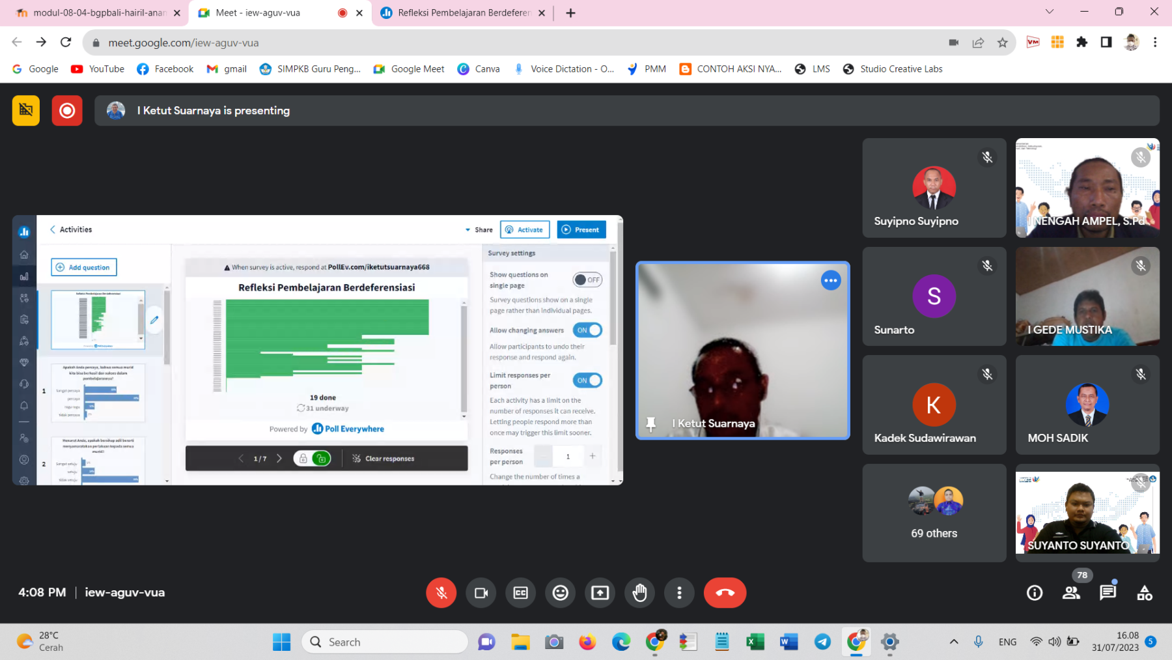Viewport: 1172px width, 660px height.
Task: Show the participants people panel
Action: [1071, 593]
